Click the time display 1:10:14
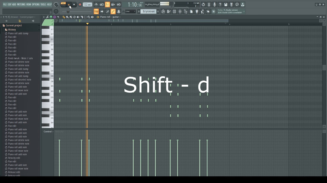The height and width of the screenshot is (183, 327). [135, 5]
